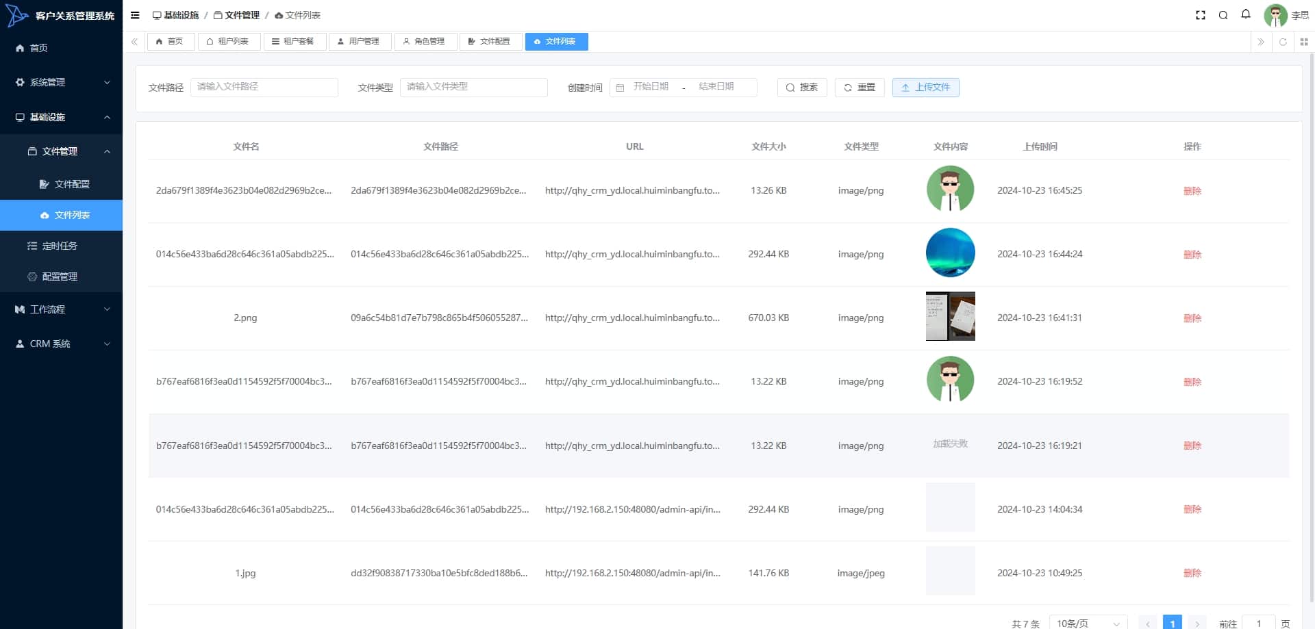Click the 上传文件 upload button

[925, 88]
